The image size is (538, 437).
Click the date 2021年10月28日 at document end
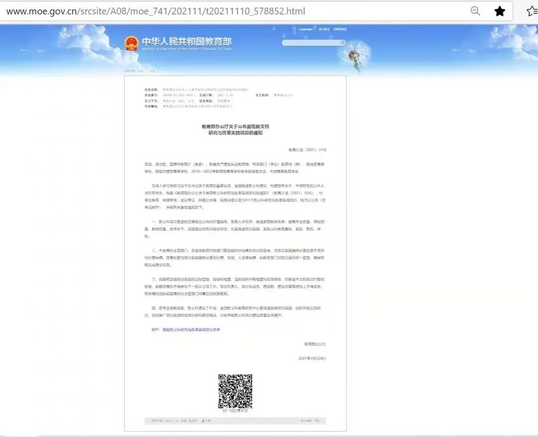tap(312, 358)
